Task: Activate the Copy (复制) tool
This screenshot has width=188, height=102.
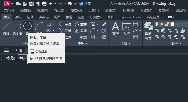Action: [65, 31]
